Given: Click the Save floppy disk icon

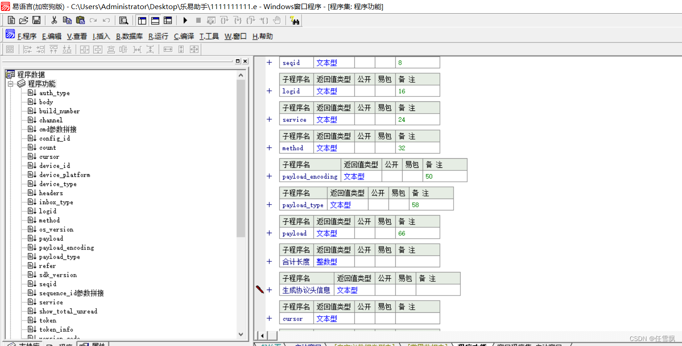Looking at the screenshot, I should [36, 20].
